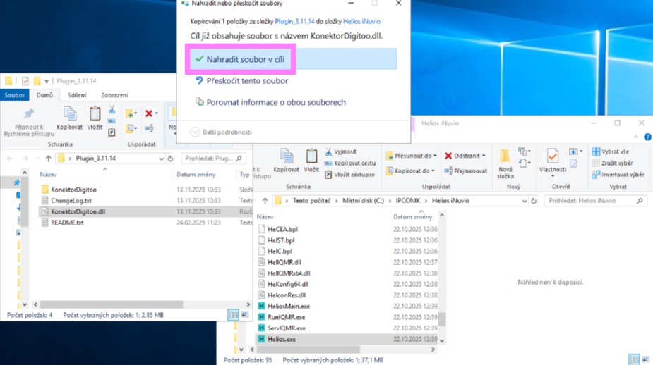Screen dimensions: 653x365
Task: Click scissors cut icon in Plugin_3.11.14 ribbon
Action: [112, 110]
